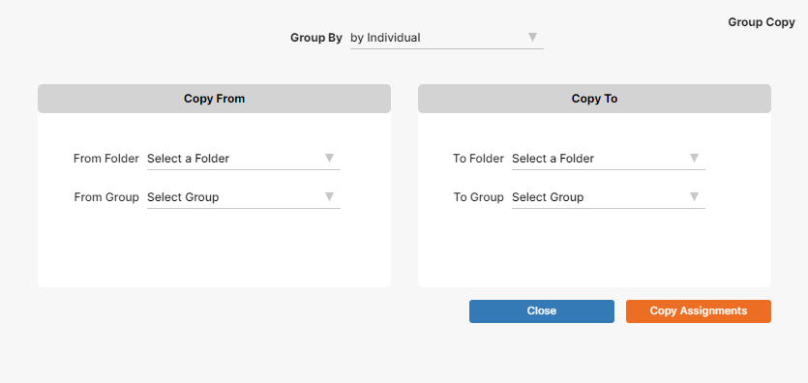Open the To Group dropdown
Screen dimensions: 808x383
[x=608, y=197]
